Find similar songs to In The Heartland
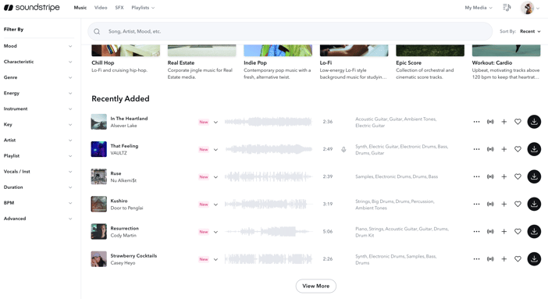548x299 pixels. coord(490,122)
